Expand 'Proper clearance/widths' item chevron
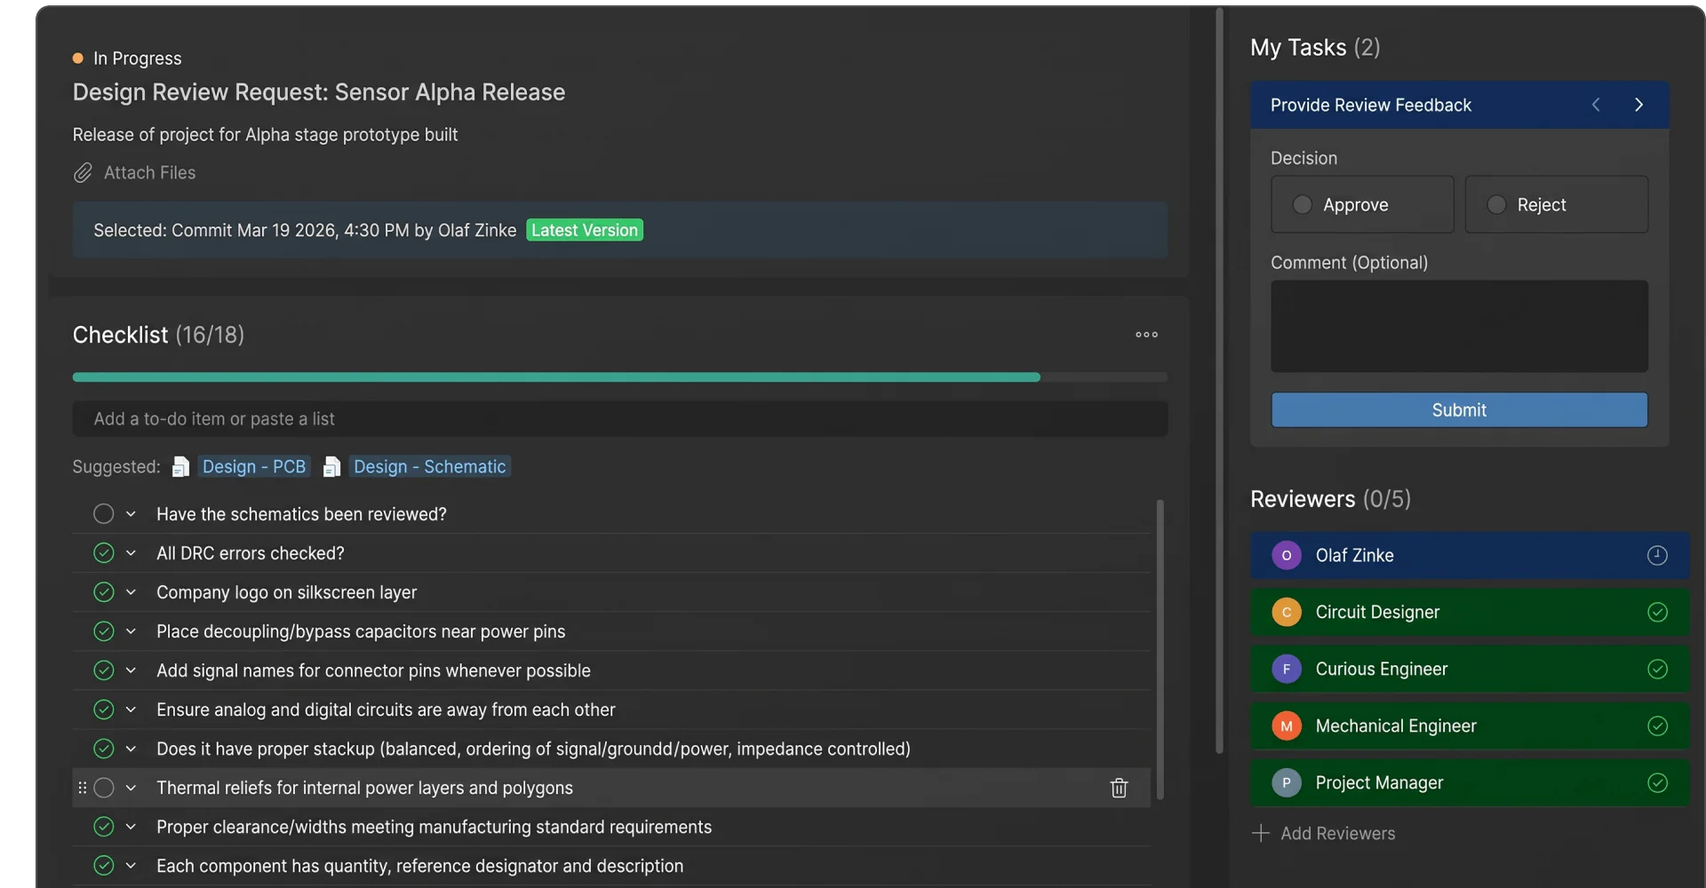Screen dimensions: 1706x888 point(131,827)
